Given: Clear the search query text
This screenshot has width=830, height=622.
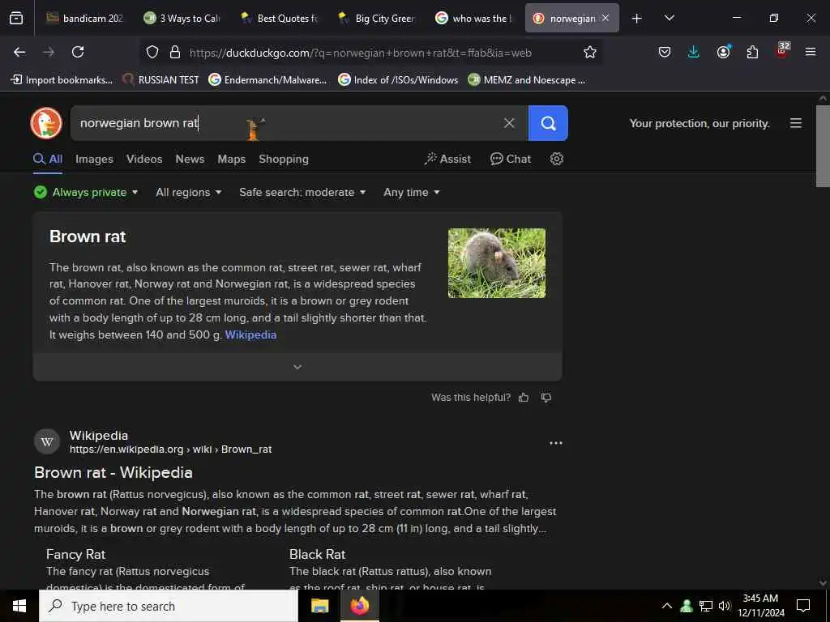Looking at the screenshot, I should tap(509, 123).
